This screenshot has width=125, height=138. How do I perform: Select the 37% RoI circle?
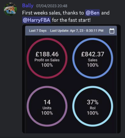pyautogui.click(x=93, y=106)
